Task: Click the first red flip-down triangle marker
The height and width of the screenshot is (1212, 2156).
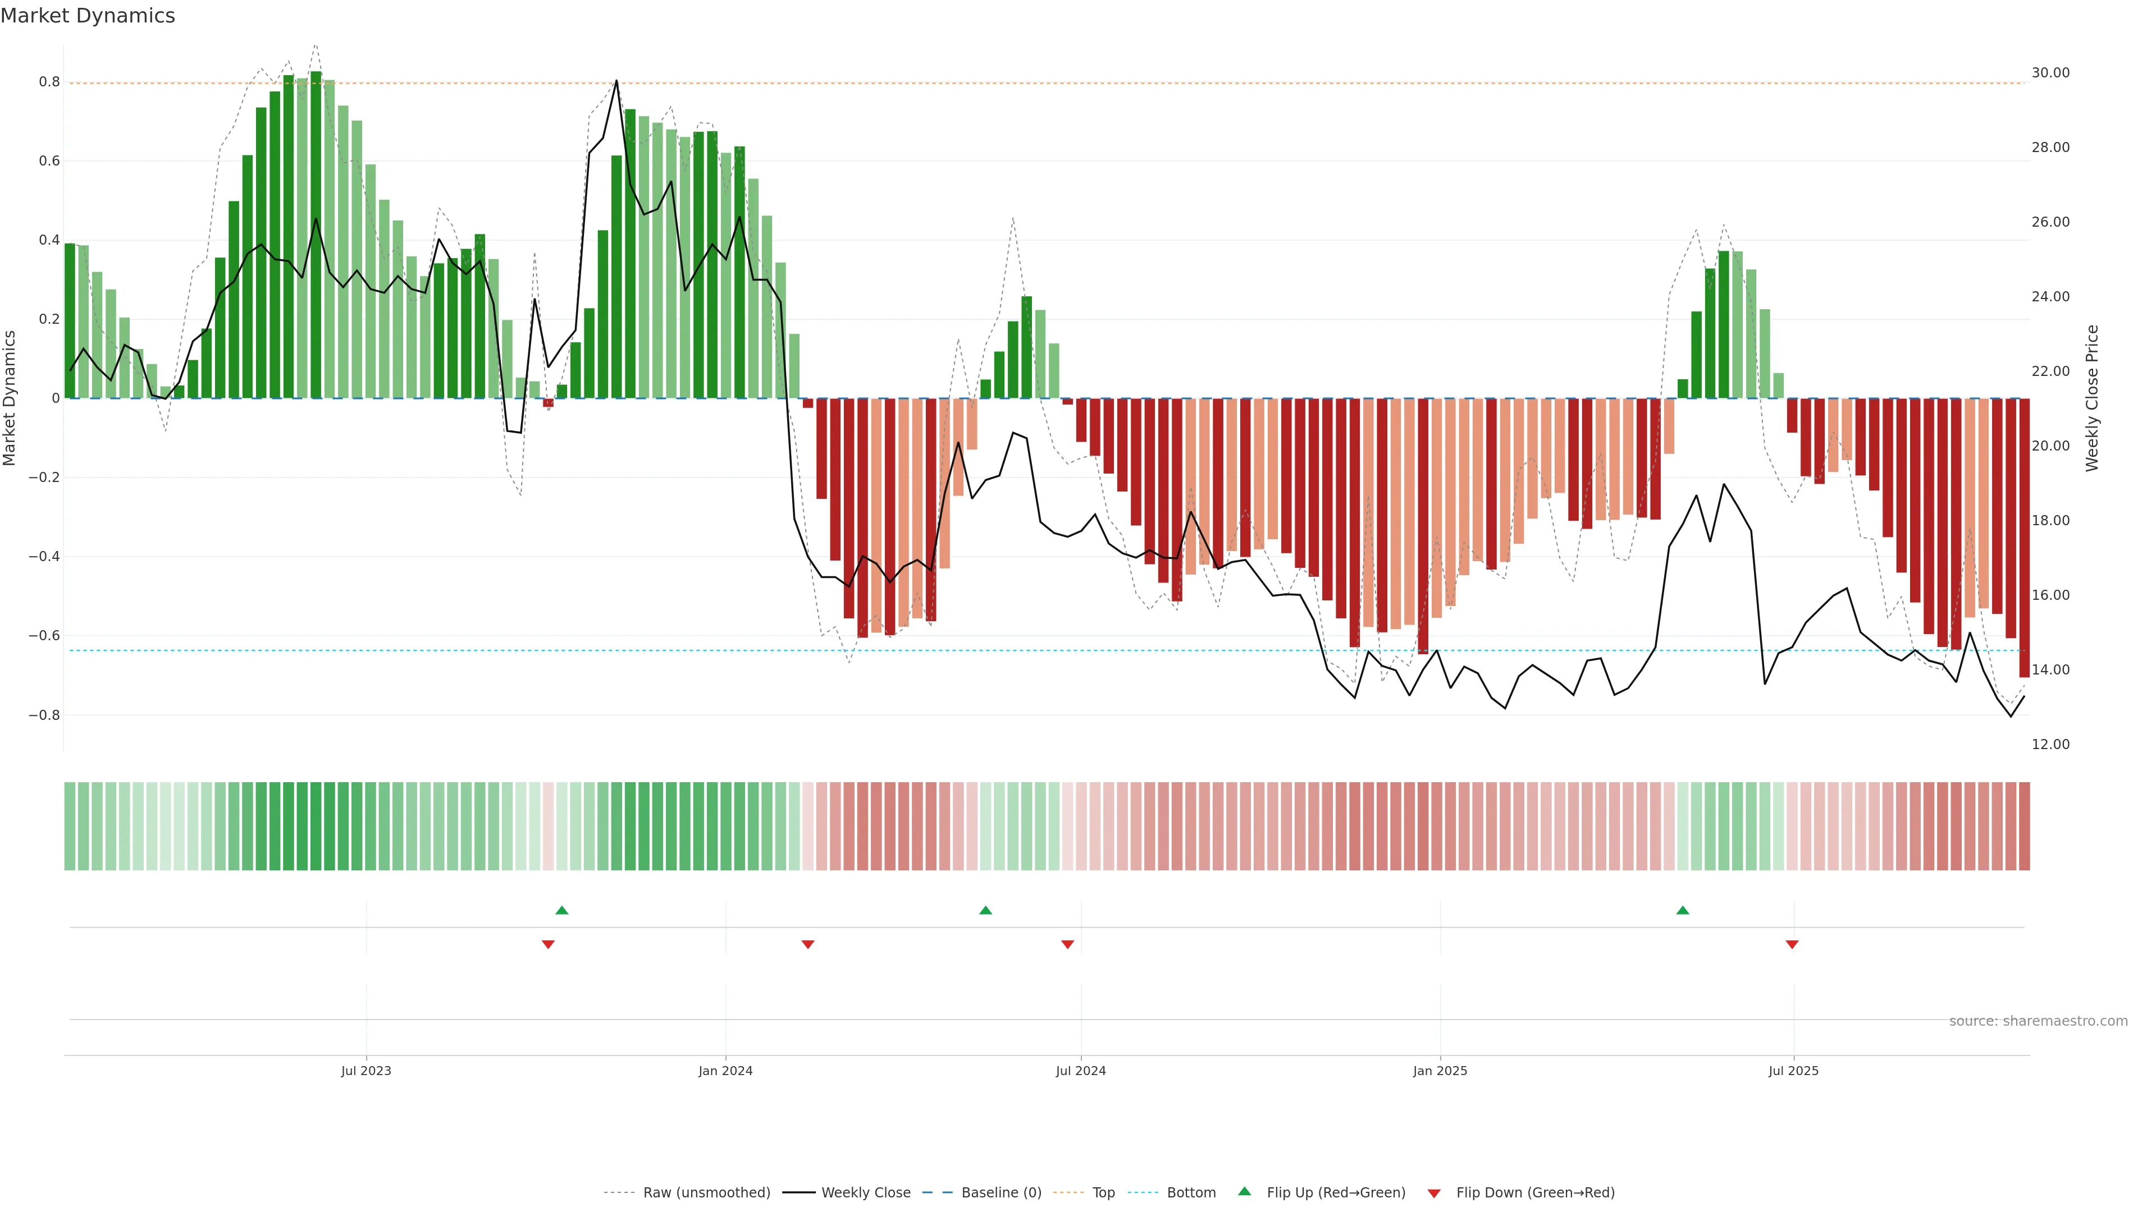Action: coord(548,944)
